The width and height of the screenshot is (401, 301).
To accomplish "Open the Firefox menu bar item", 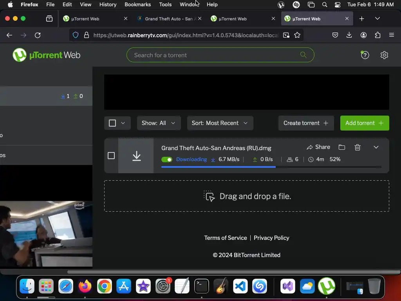I will pos(29,5).
